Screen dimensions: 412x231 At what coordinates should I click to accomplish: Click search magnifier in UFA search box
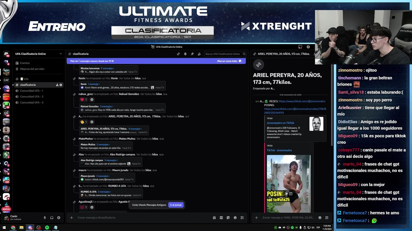244,54
